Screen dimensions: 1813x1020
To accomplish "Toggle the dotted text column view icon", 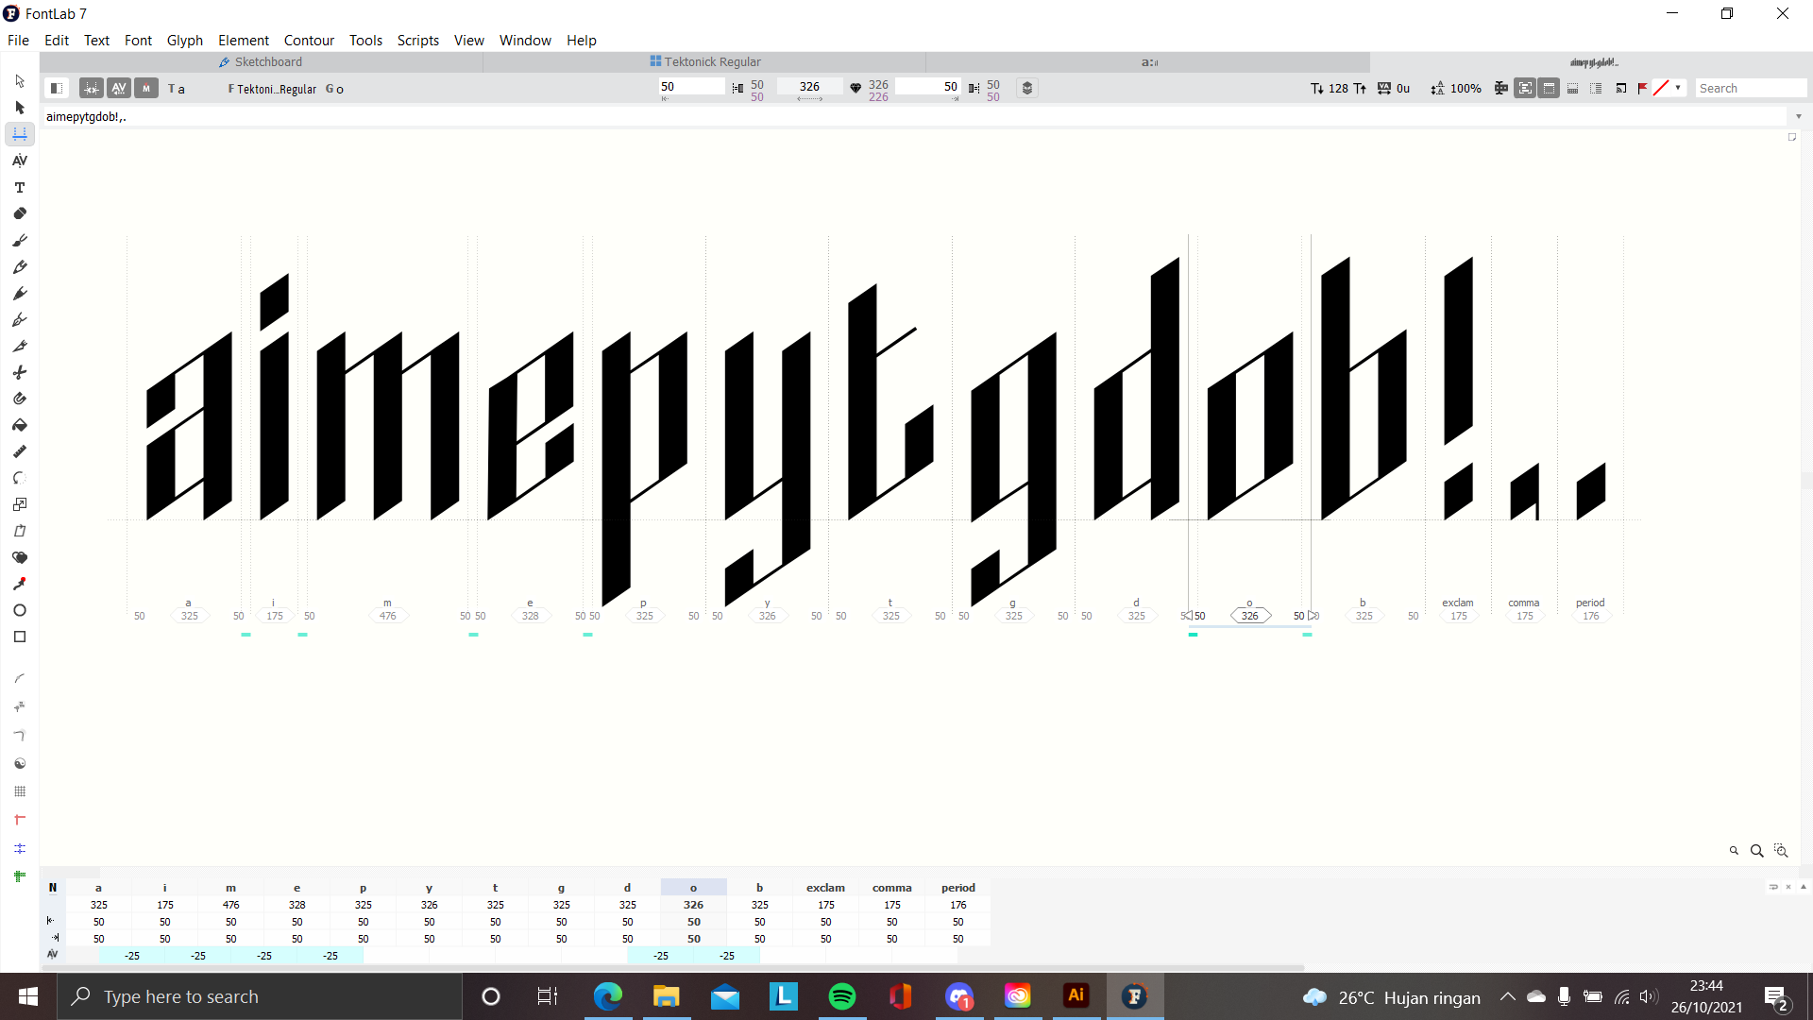I will pyautogui.click(x=1596, y=88).
